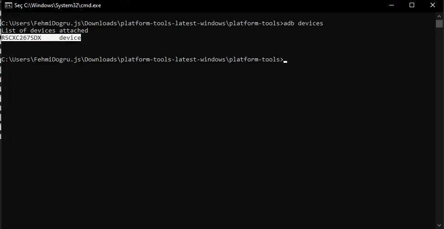Click the blinking cursor at the prompt
444x229 pixels.
(x=285, y=61)
